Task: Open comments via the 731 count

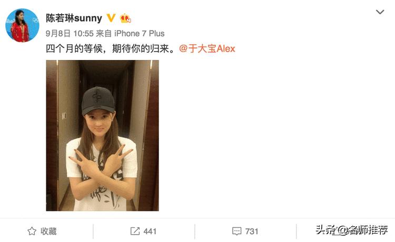Action: tap(252, 231)
